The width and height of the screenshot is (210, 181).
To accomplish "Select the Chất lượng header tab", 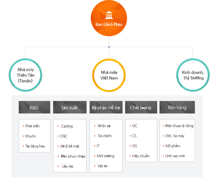I will (x=141, y=107).
